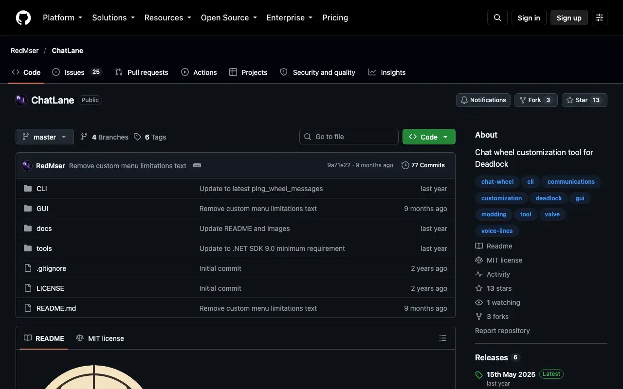
Task: Open the Readme link in About
Action: coord(494,246)
